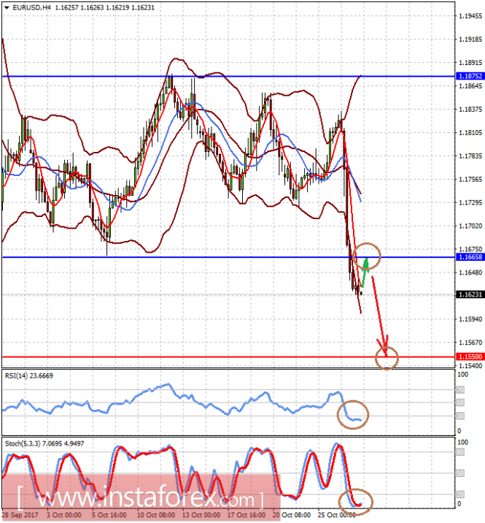The image size is (485, 523).
Task: Select the red 1.15500 target price label
Action: click(x=470, y=356)
